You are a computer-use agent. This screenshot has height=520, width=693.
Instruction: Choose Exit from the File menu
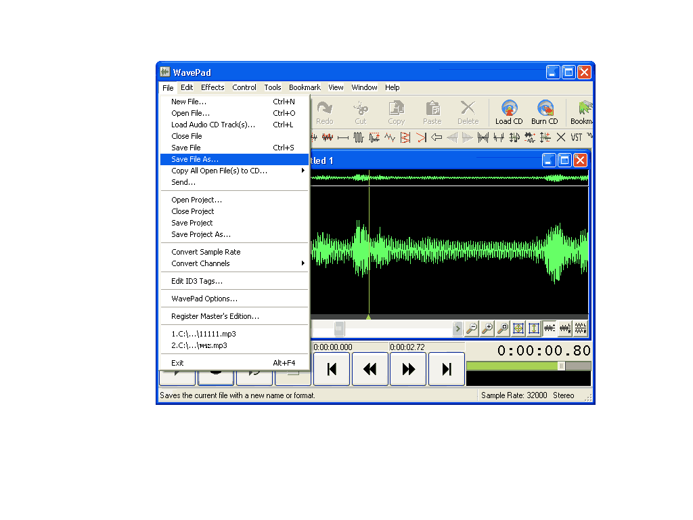point(234,363)
